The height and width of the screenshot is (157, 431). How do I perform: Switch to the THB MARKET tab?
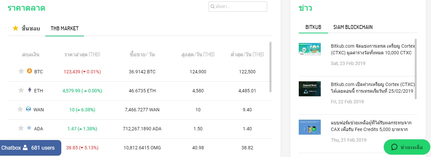(65, 28)
